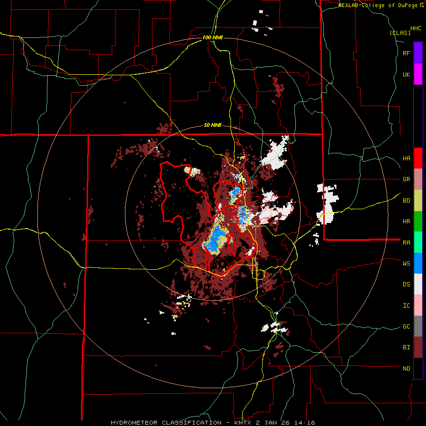Click the IC legend label

(407, 306)
